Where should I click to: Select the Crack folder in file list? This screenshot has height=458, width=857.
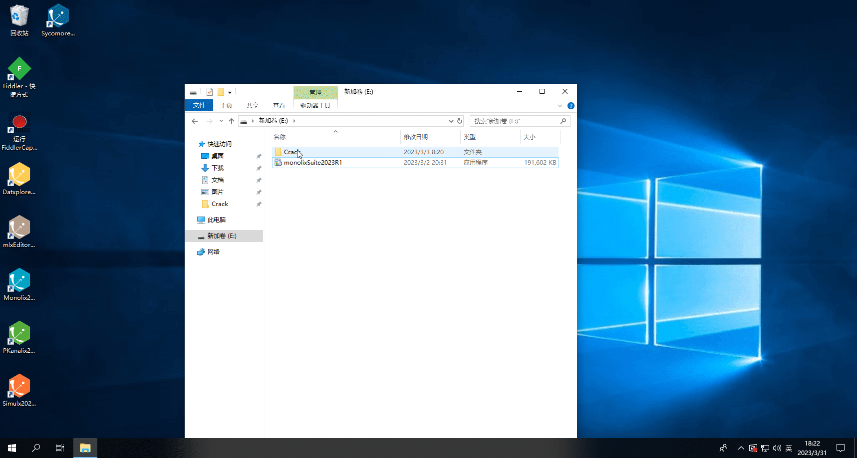pos(415,152)
